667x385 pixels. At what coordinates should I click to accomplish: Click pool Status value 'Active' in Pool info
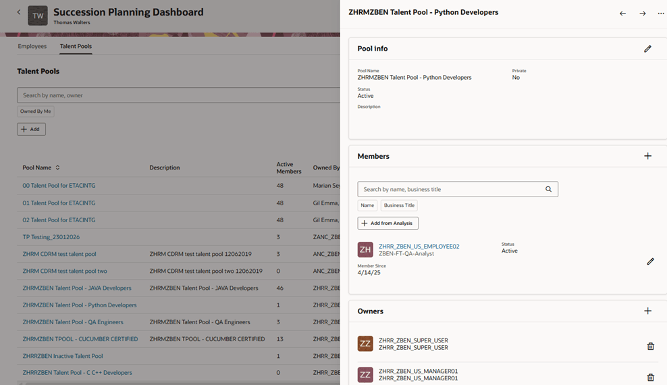[x=365, y=96]
